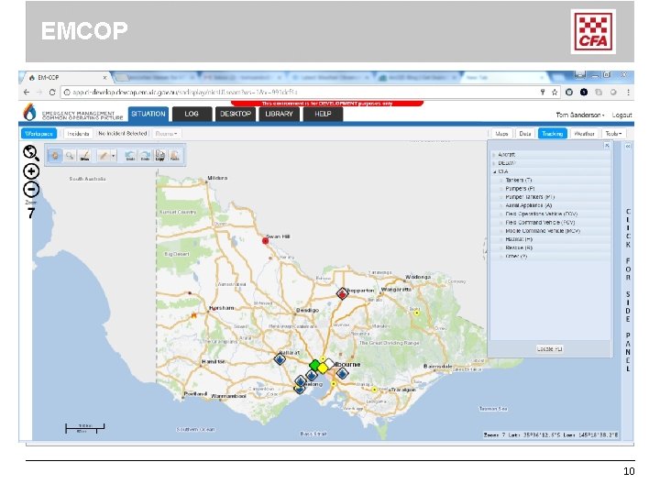Click the Undo tool in map toolbar

tap(130, 156)
